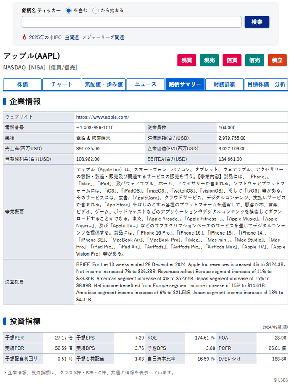Click the market cap value 2,979,755.00
290x385 pixels.
[232, 138]
